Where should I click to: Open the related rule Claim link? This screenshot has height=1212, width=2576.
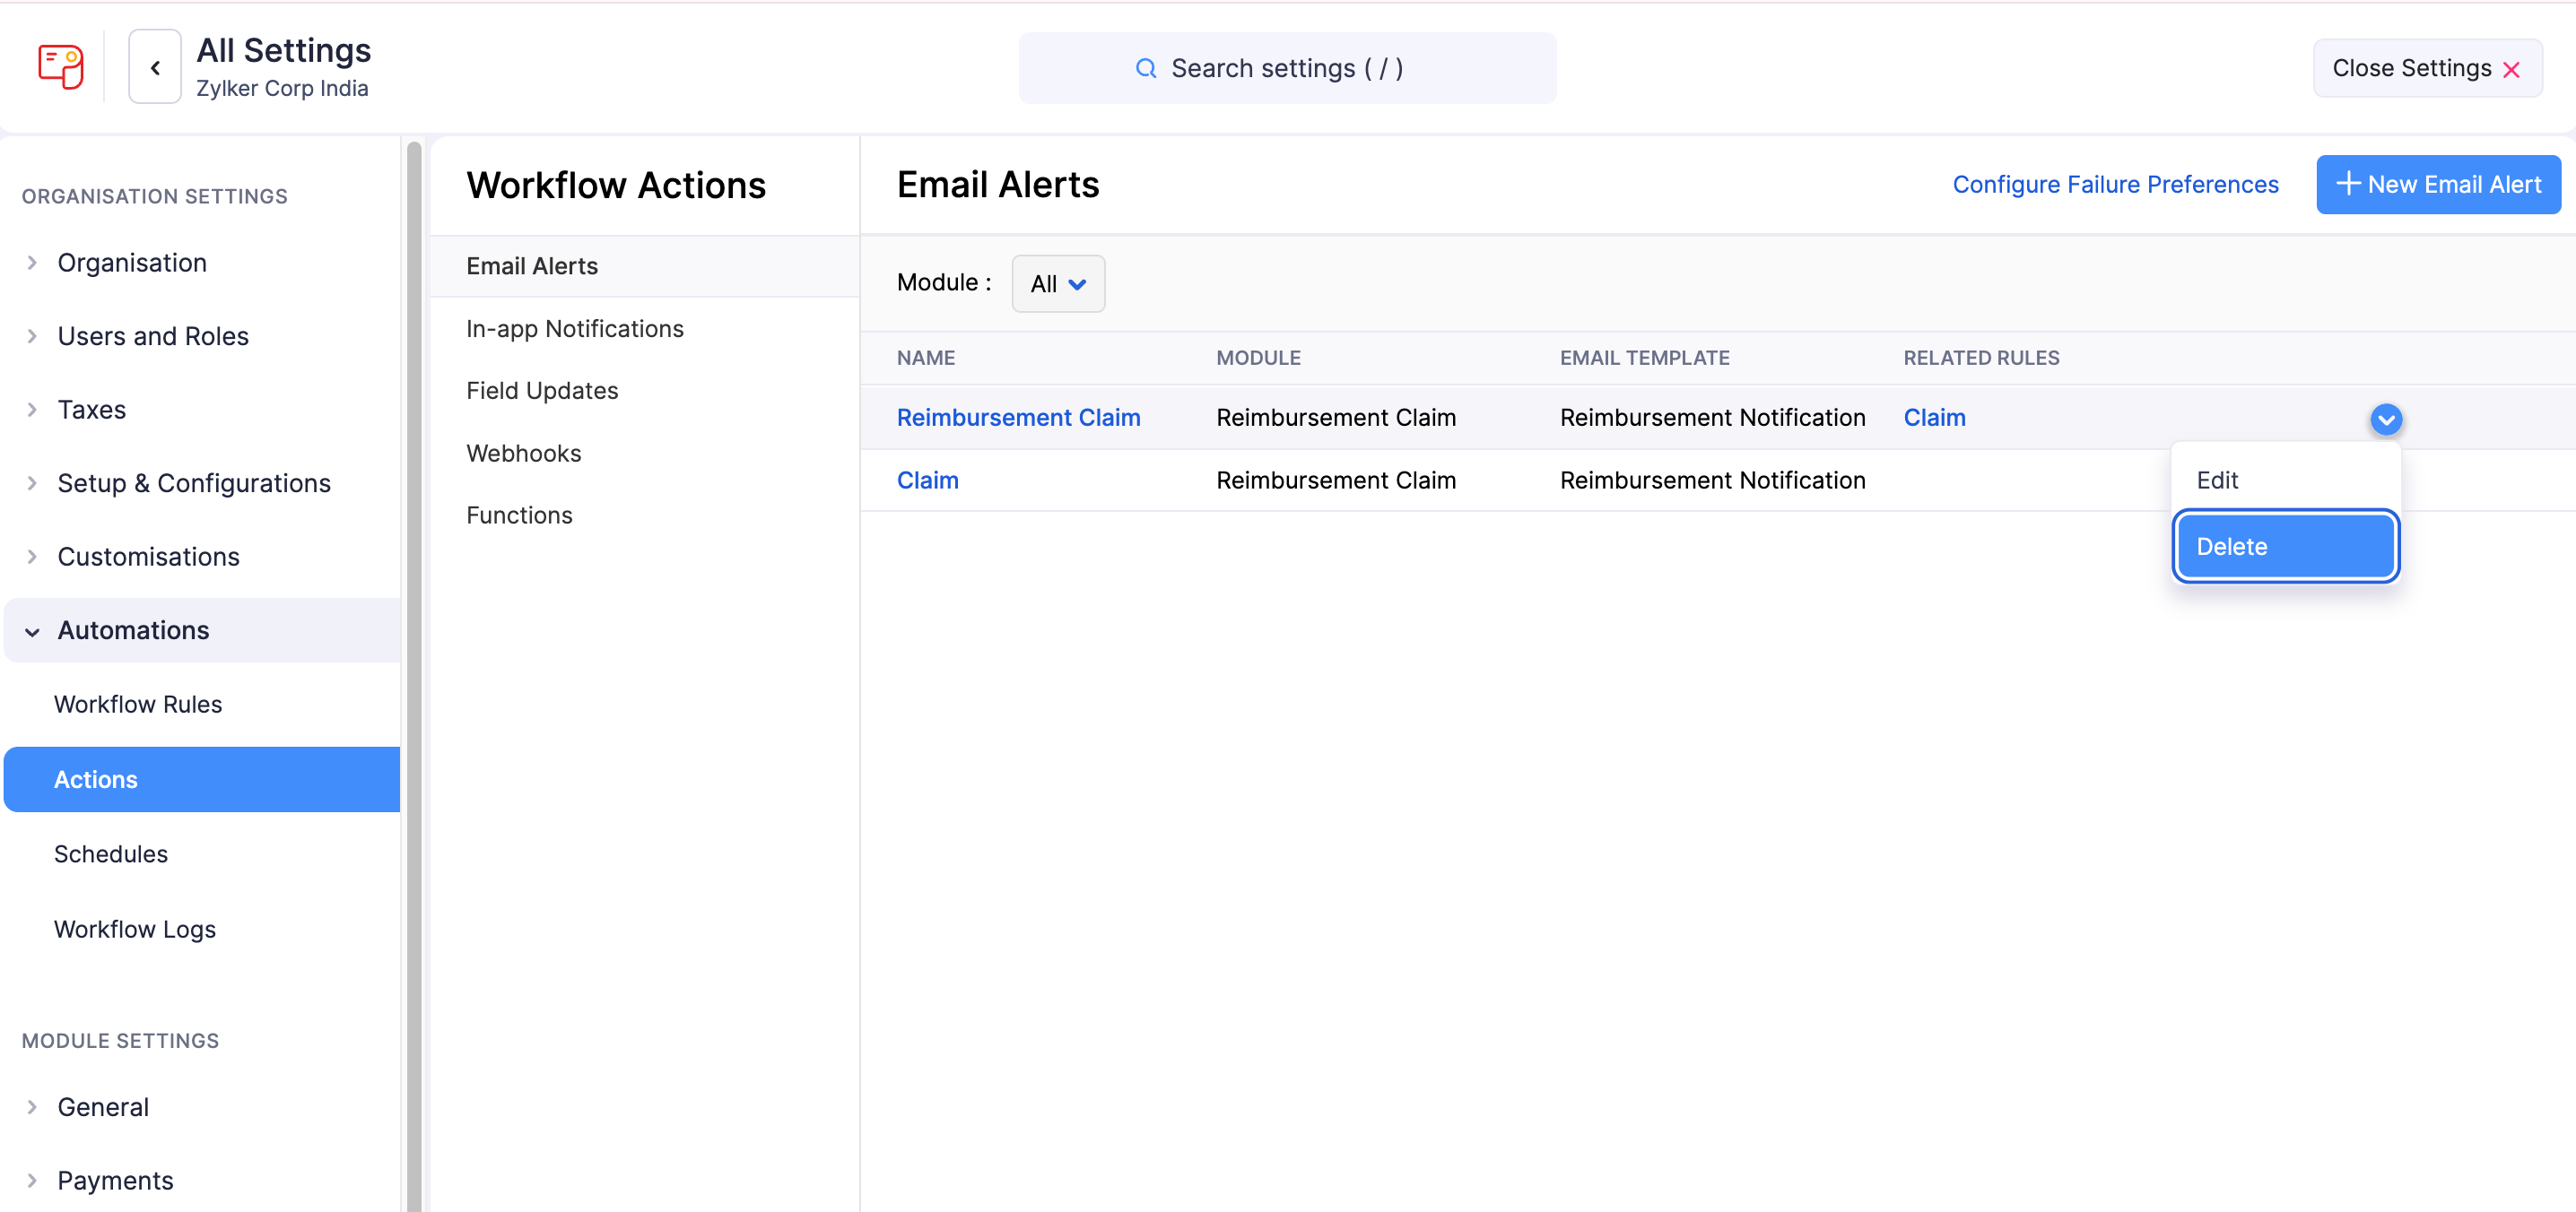[1934, 418]
